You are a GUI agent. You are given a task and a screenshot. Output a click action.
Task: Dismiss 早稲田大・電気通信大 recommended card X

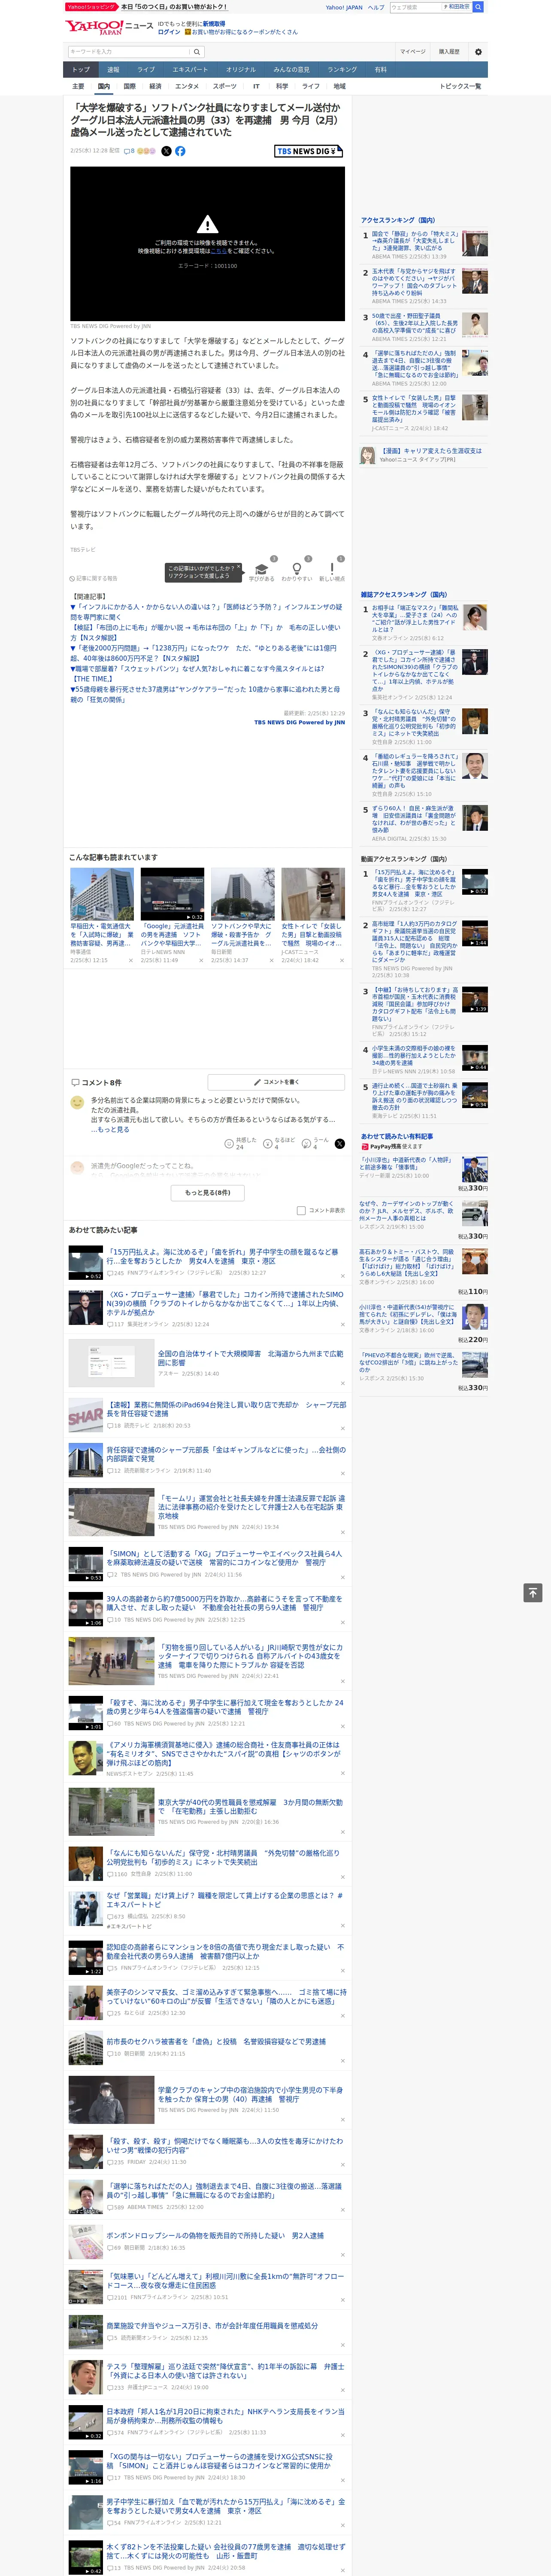click(x=130, y=960)
